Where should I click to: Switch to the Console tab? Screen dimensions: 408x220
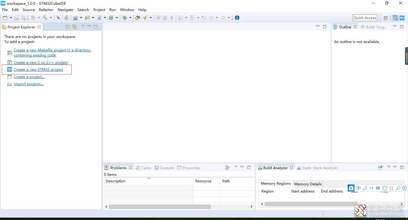pos(164,168)
